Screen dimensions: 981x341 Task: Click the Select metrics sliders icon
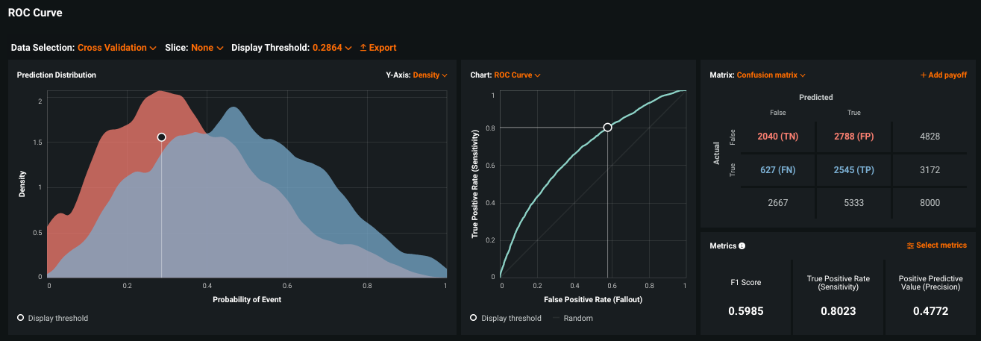910,245
